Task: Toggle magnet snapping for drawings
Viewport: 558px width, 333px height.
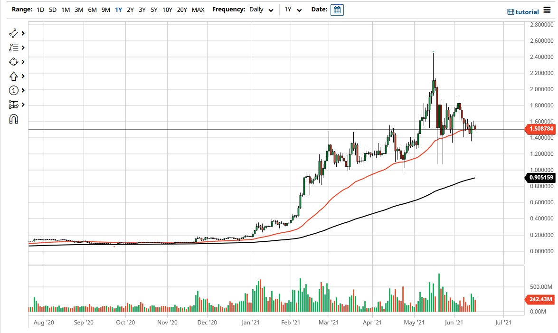Action: tap(13, 119)
